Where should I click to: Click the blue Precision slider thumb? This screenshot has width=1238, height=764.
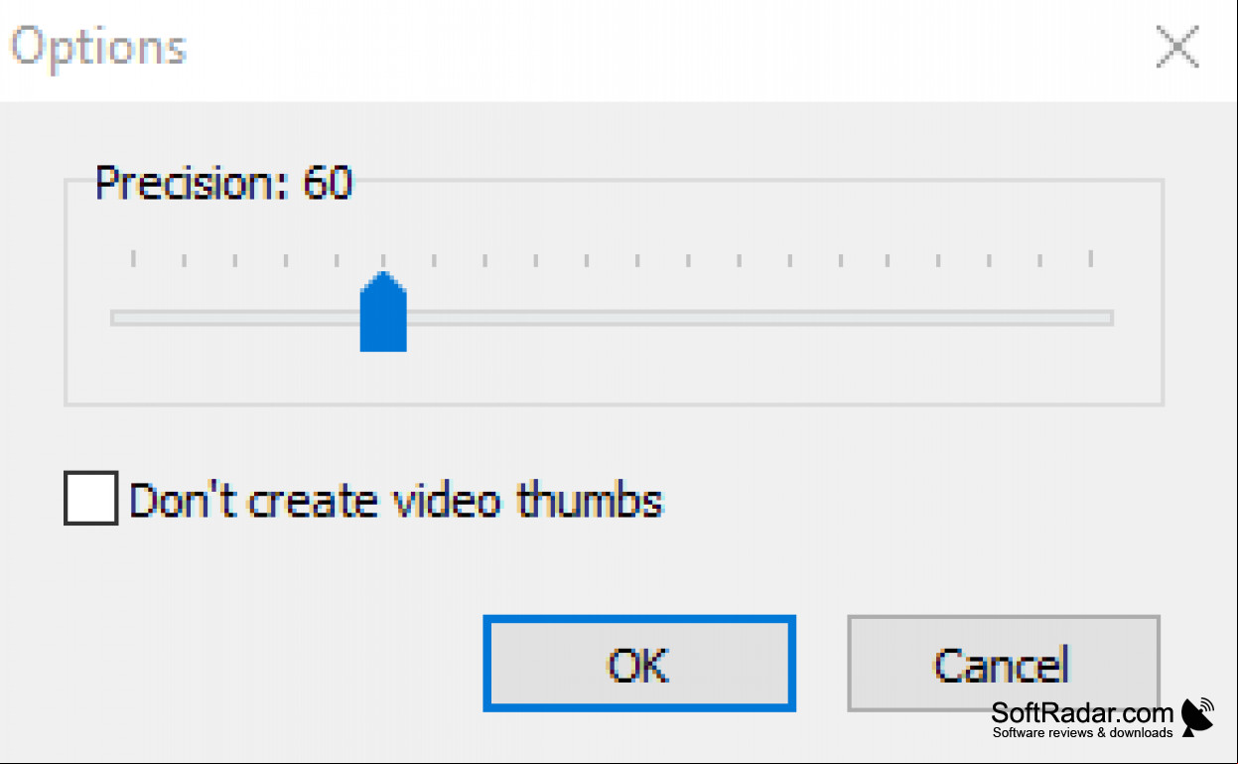point(383,311)
